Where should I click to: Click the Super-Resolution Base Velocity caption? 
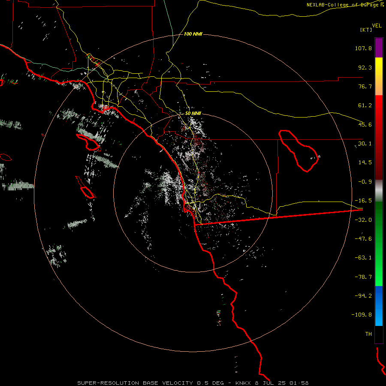(193, 383)
